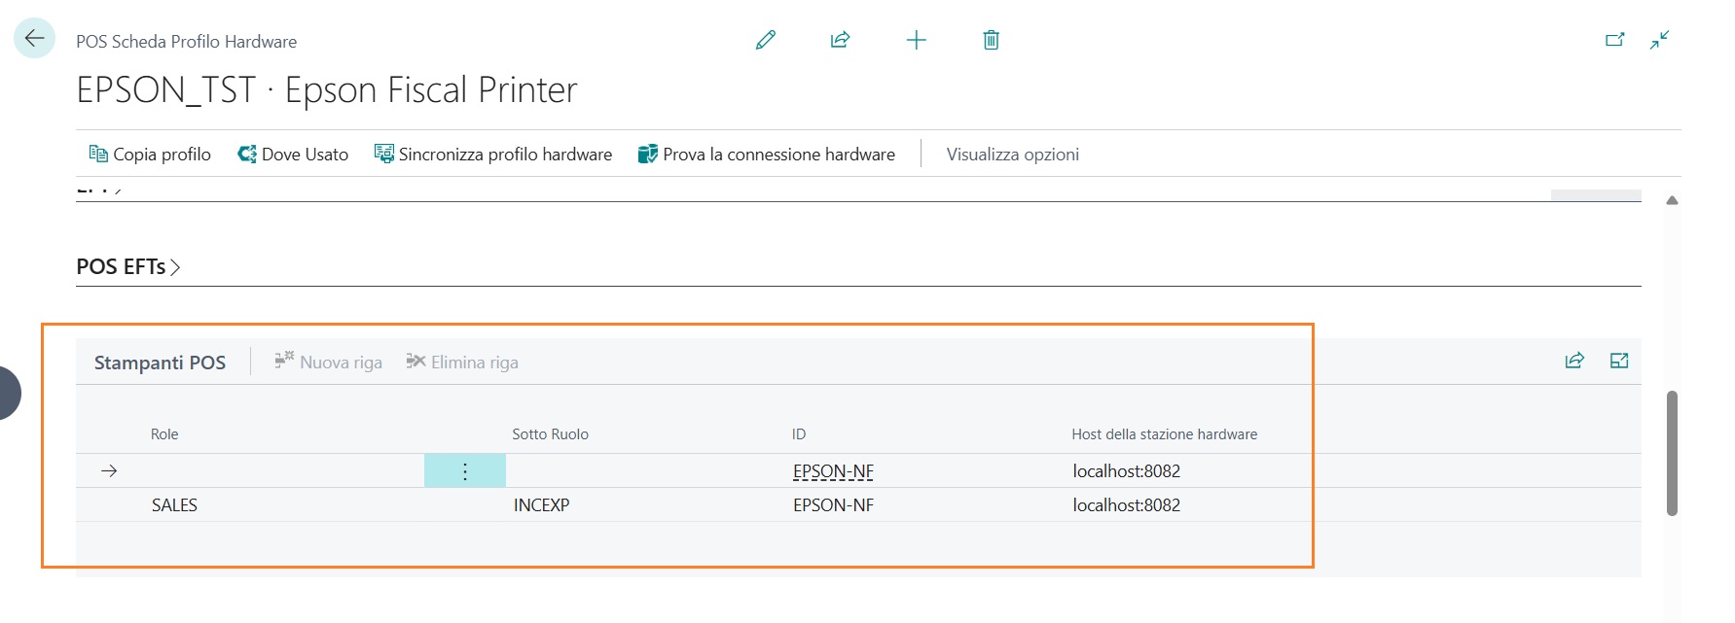Screen dimensions: 1735x623
Task: Expand the POS EFTs section
Action: (x=128, y=266)
